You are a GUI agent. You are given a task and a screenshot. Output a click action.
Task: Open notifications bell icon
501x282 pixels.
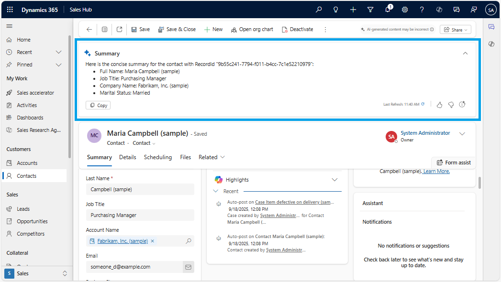(388, 10)
